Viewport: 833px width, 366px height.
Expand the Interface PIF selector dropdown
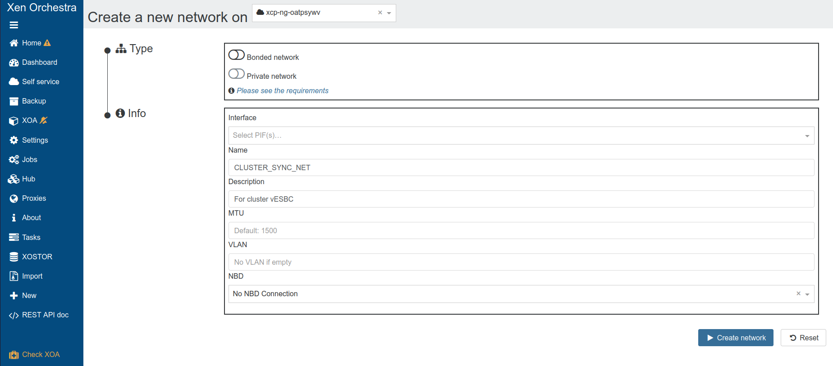tap(807, 136)
